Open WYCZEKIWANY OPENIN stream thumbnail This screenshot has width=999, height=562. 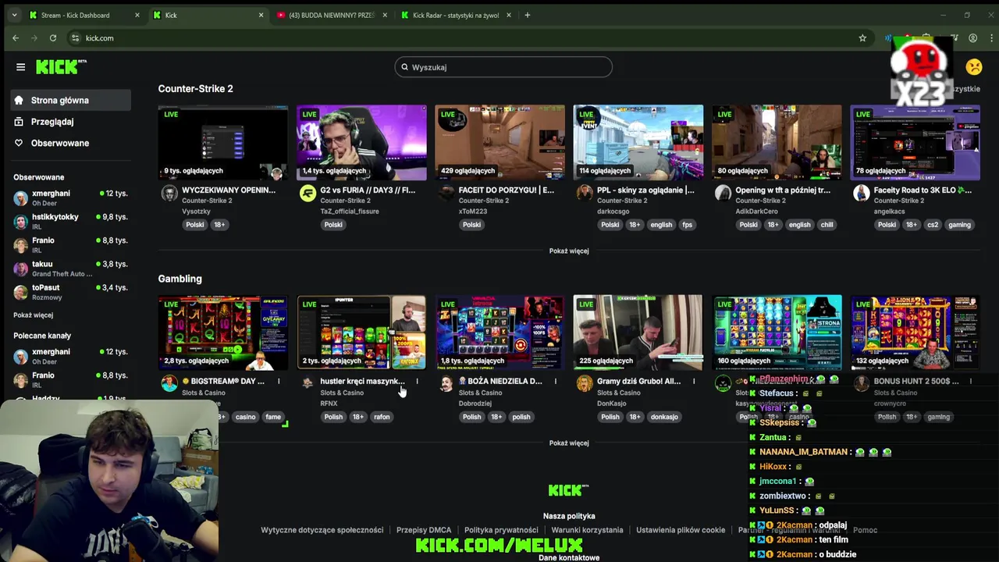click(x=222, y=142)
